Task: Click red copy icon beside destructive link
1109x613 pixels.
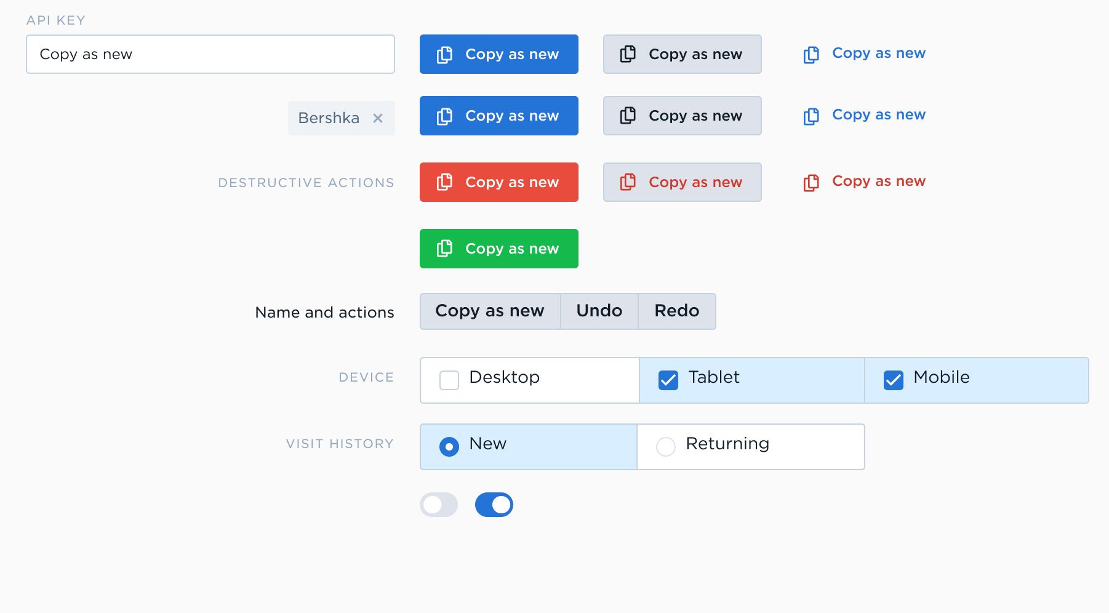Action: pos(811,183)
